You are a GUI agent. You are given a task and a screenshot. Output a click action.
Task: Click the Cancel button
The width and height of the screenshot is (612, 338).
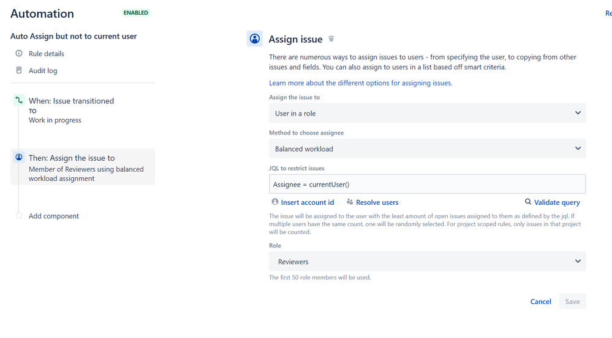540,301
